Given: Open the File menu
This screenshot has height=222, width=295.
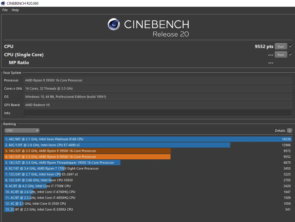Looking at the screenshot, I should (5, 10).
